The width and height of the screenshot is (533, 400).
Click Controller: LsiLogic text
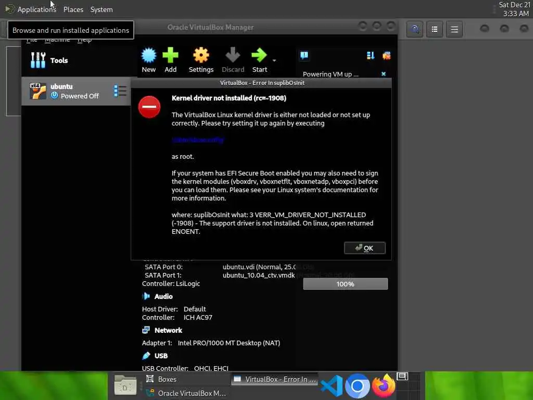171,284
